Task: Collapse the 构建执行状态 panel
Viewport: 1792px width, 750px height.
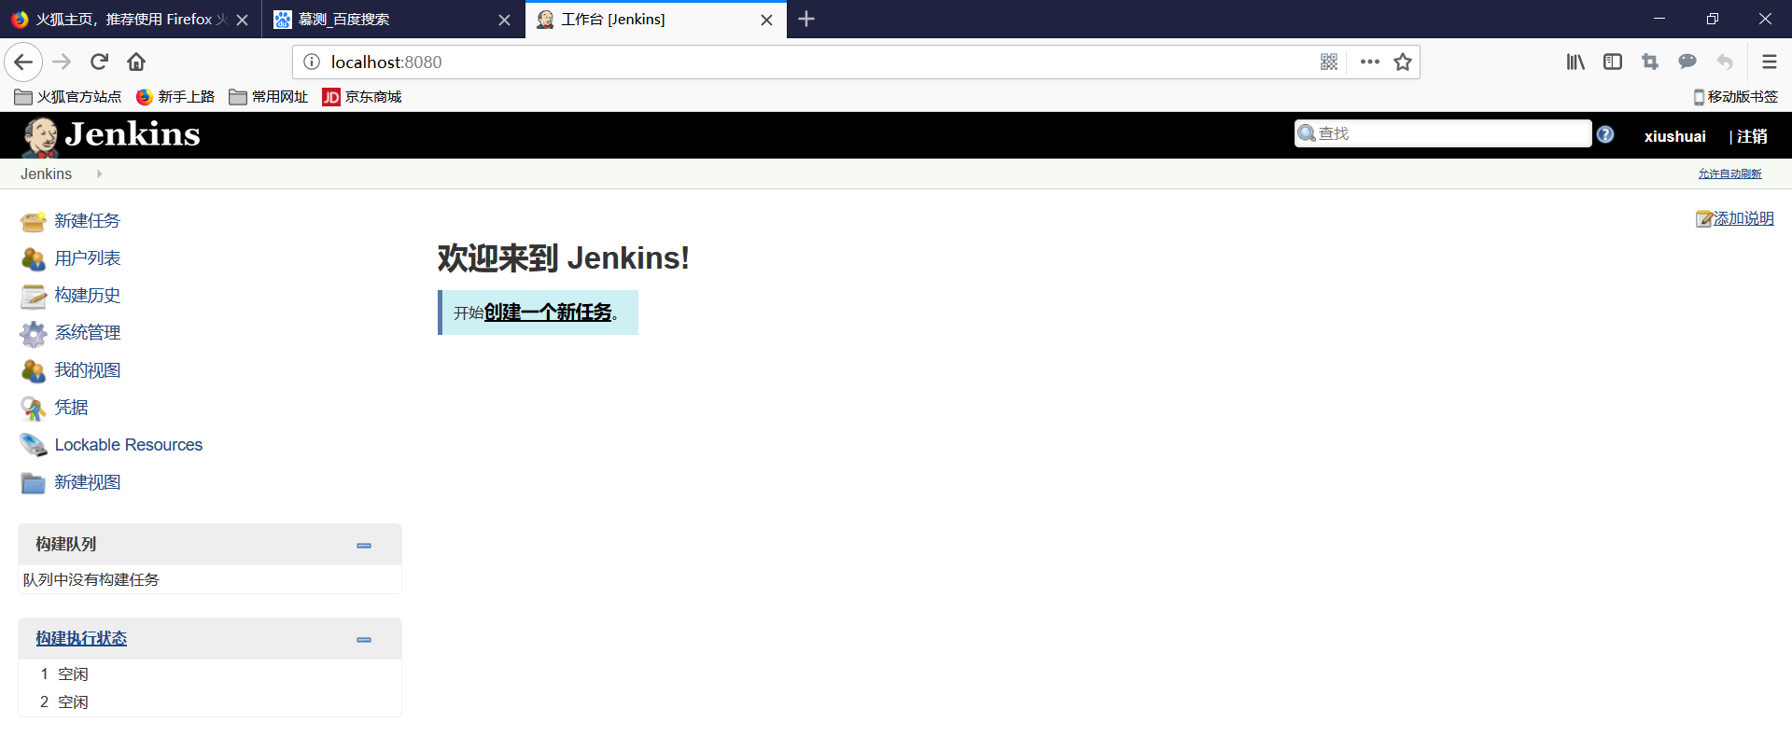Action: [364, 639]
